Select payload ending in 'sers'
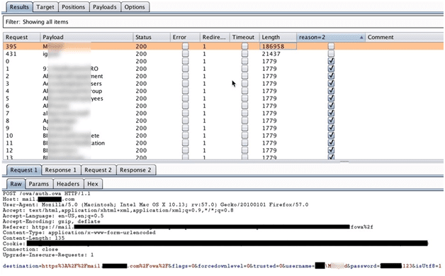The image size is (445, 276). click(x=72, y=84)
